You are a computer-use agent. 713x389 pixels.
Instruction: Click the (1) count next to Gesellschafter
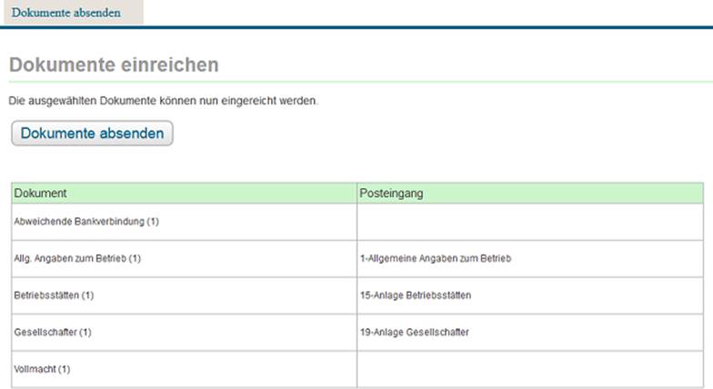click(85, 333)
